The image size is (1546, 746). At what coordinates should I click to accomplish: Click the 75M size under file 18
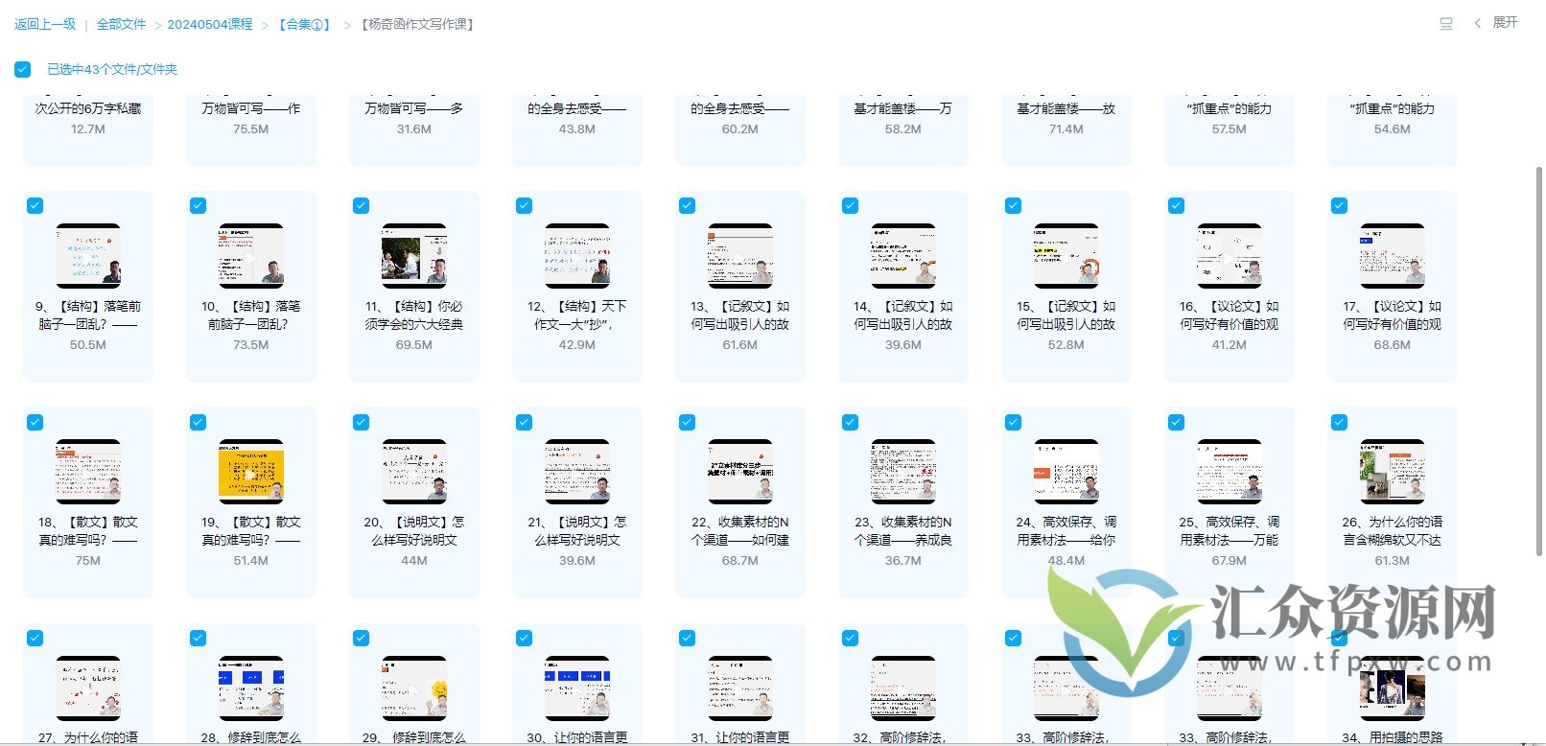point(88,561)
